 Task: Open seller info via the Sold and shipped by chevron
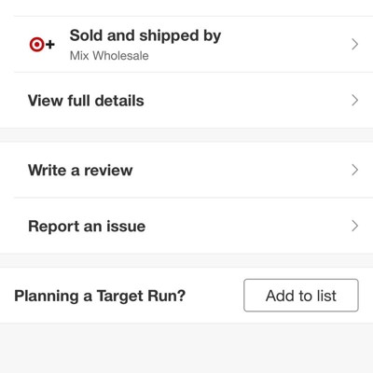pyautogui.click(x=354, y=45)
